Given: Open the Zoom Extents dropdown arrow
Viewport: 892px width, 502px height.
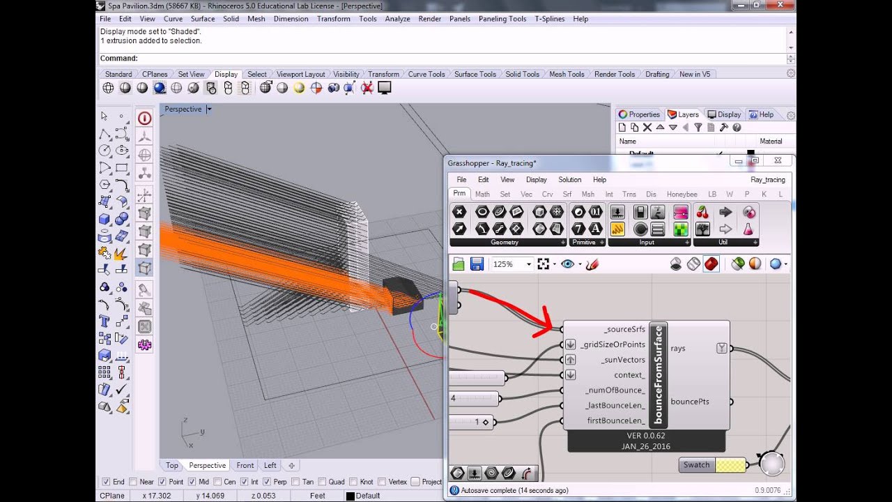Looking at the screenshot, I should click(555, 265).
